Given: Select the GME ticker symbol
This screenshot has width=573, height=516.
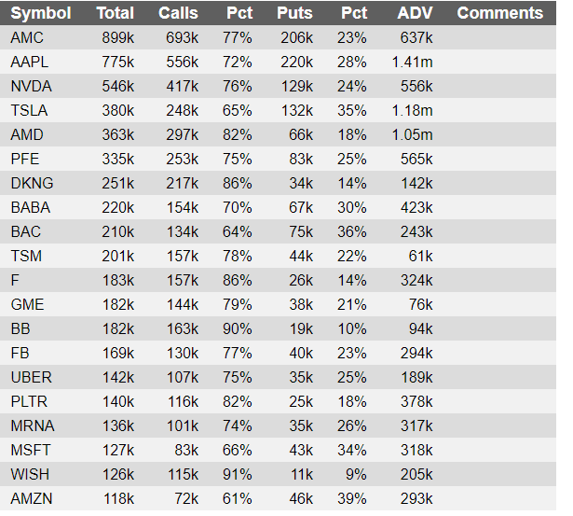Looking at the screenshot, I should coord(27,304).
